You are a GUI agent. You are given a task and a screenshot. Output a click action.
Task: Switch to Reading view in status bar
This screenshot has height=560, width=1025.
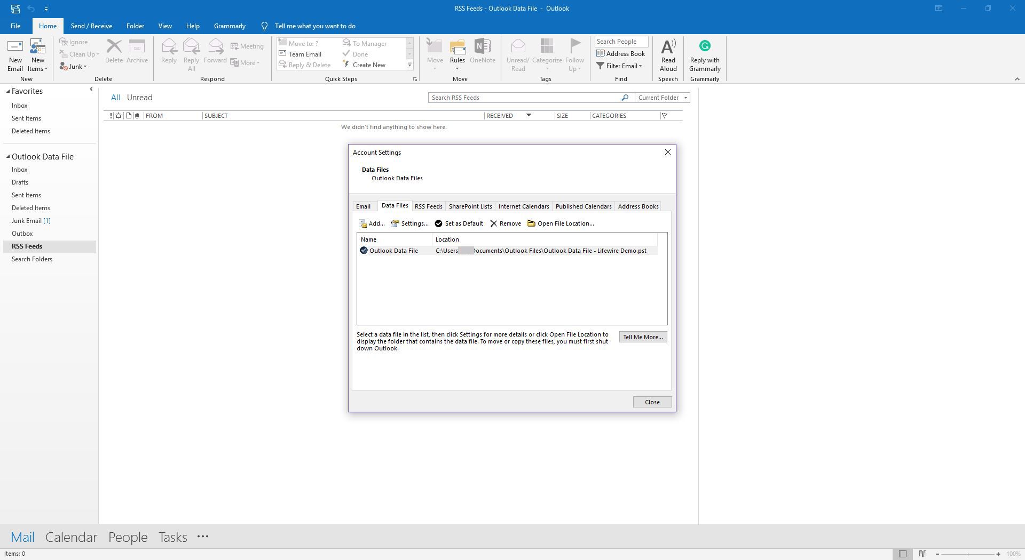[x=922, y=554]
